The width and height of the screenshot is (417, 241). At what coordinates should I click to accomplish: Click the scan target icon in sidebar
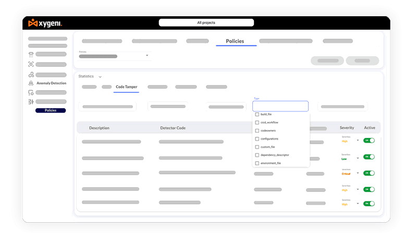(31, 65)
